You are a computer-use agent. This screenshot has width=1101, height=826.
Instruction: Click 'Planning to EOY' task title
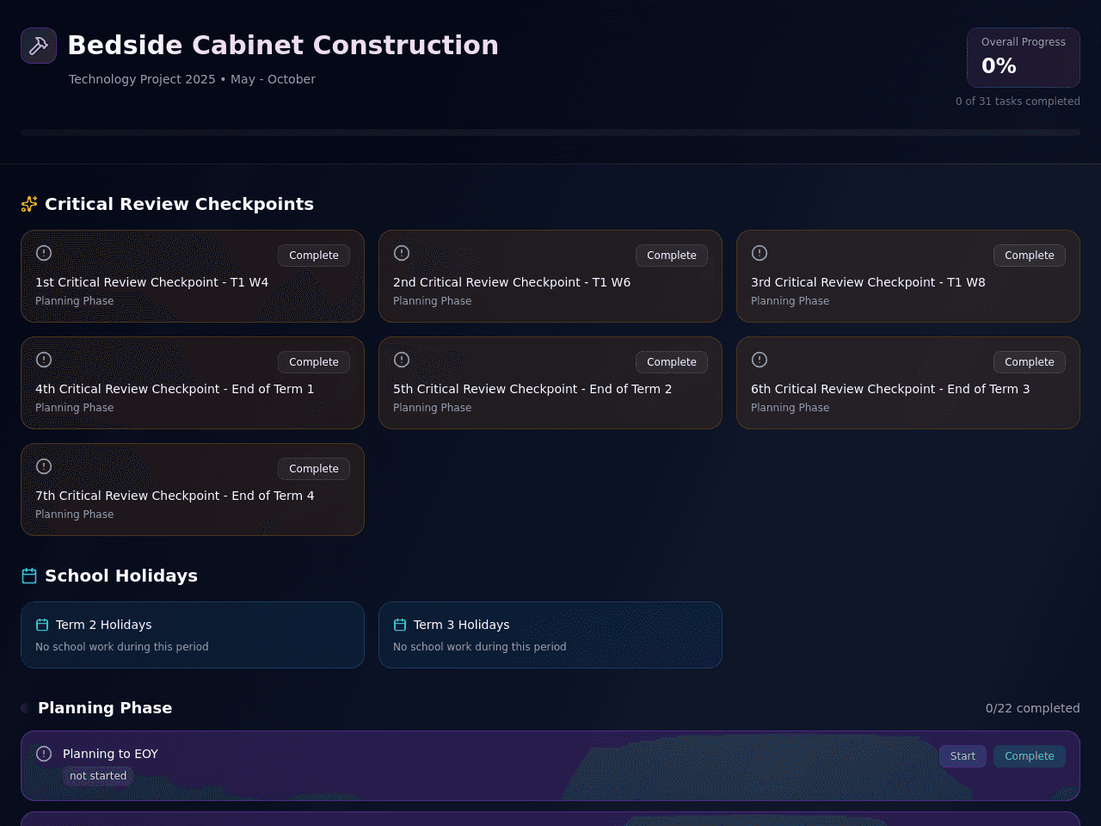[110, 754]
